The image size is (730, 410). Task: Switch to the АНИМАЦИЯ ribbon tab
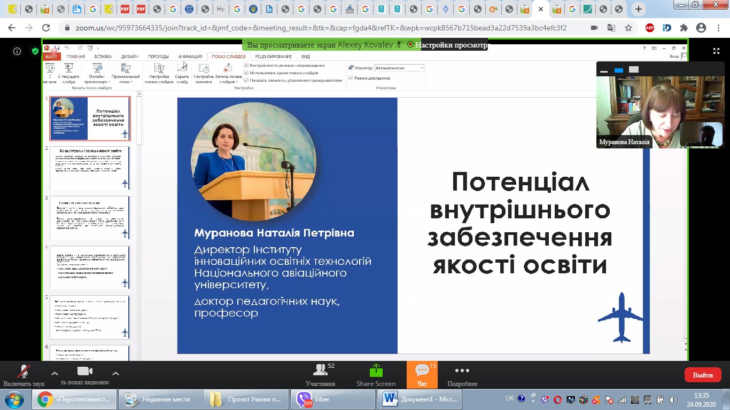click(x=190, y=57)
